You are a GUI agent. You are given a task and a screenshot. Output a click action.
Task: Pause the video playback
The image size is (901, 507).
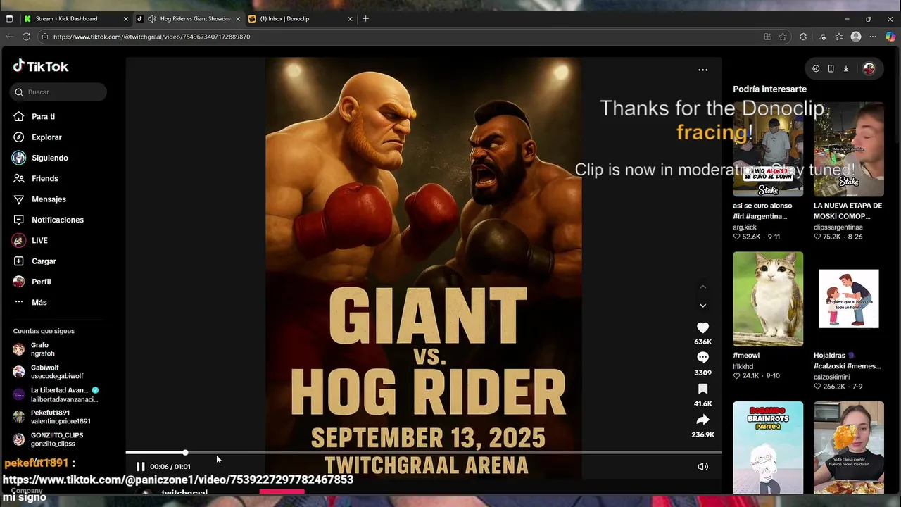coord(140,466)
